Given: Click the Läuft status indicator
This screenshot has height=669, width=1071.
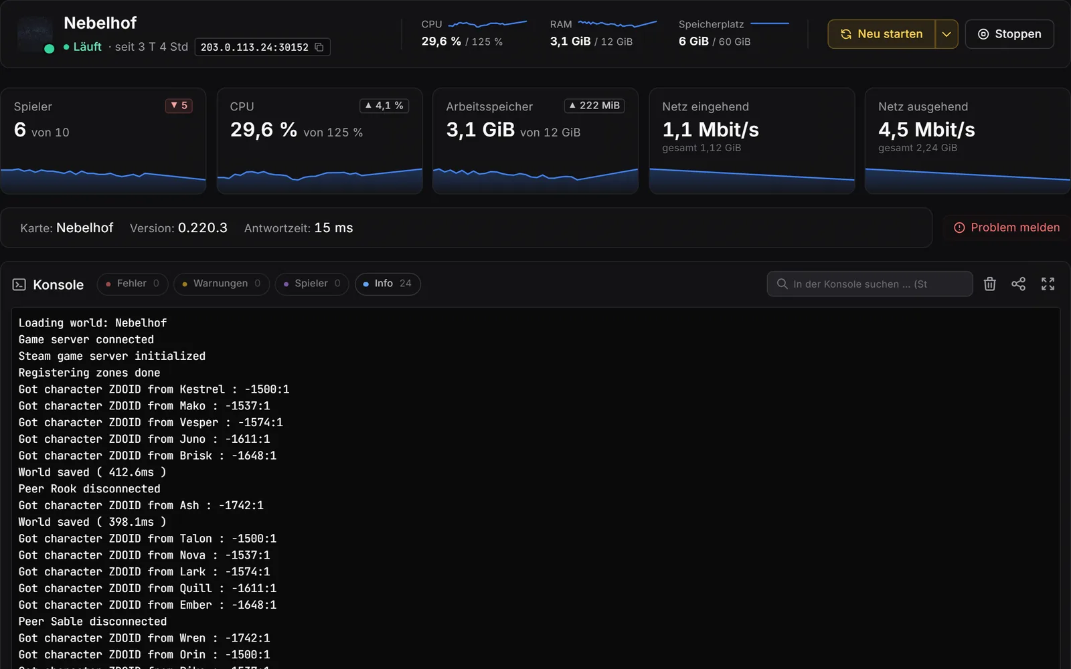Looking at the screenshot, I should click(82, 47).
